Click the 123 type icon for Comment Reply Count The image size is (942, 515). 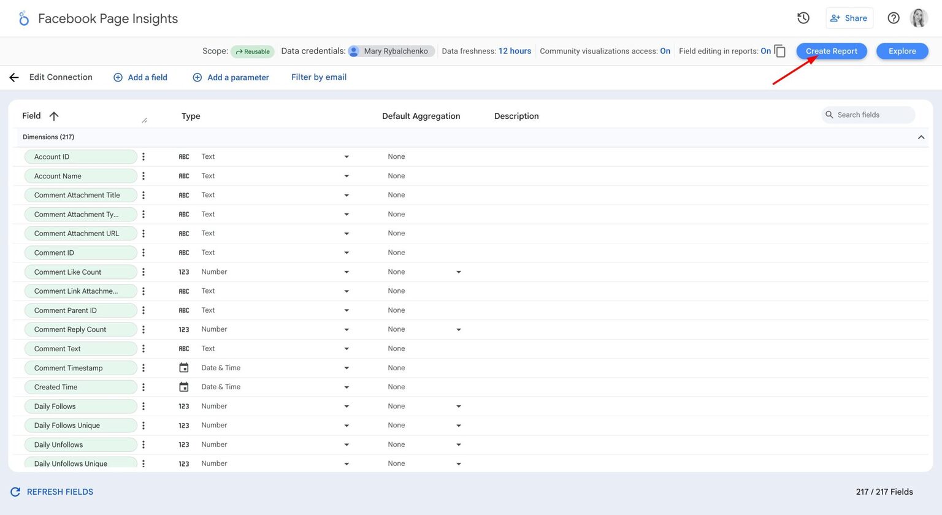[184, 330]
